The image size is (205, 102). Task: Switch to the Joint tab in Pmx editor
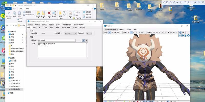pyautogui.click(x=75, y=28)
